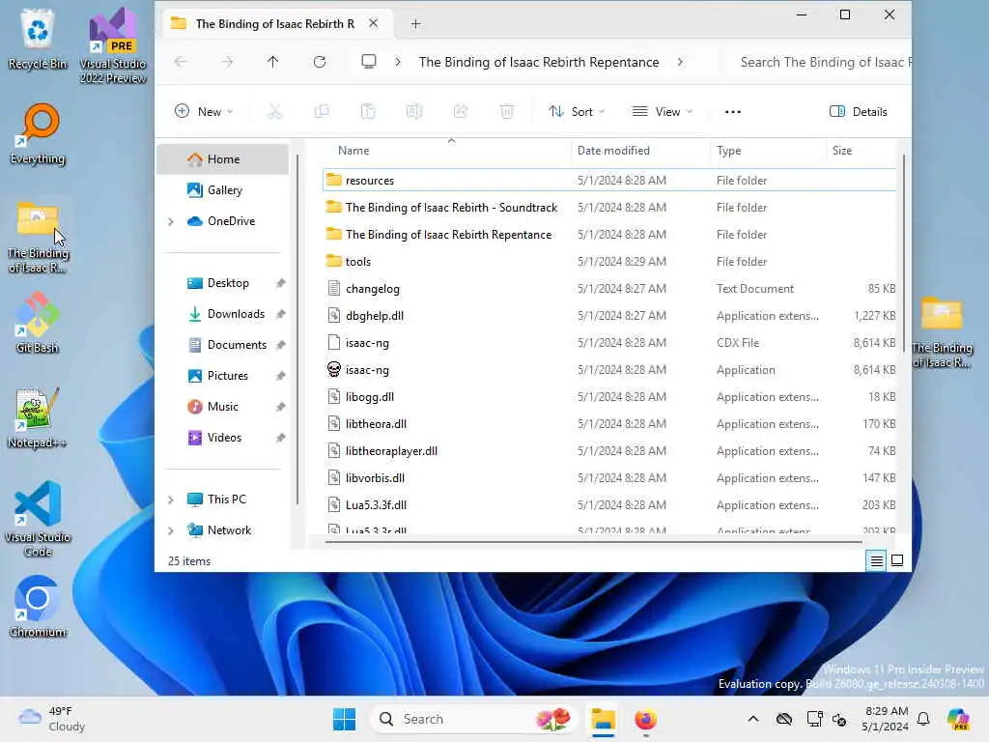Click the Paste toolbar icon
989x742 pixels.
click(368, 112)
